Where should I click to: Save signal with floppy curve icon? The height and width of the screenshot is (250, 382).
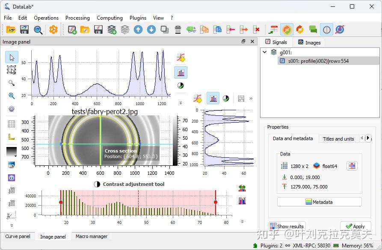(x=98, y=29)
